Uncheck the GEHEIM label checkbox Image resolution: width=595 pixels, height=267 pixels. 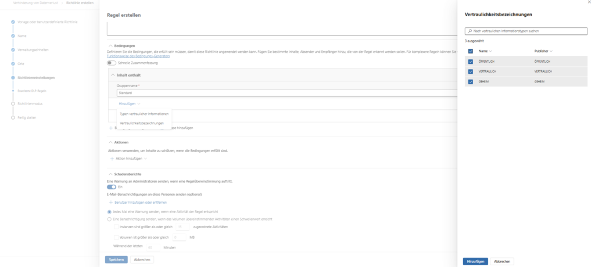[x=470, y=82]
